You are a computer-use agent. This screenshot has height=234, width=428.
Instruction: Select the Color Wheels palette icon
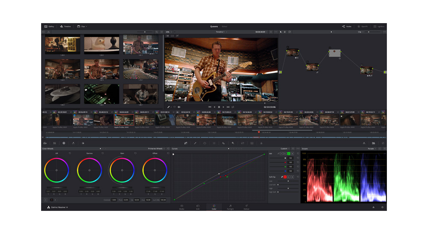64,143
